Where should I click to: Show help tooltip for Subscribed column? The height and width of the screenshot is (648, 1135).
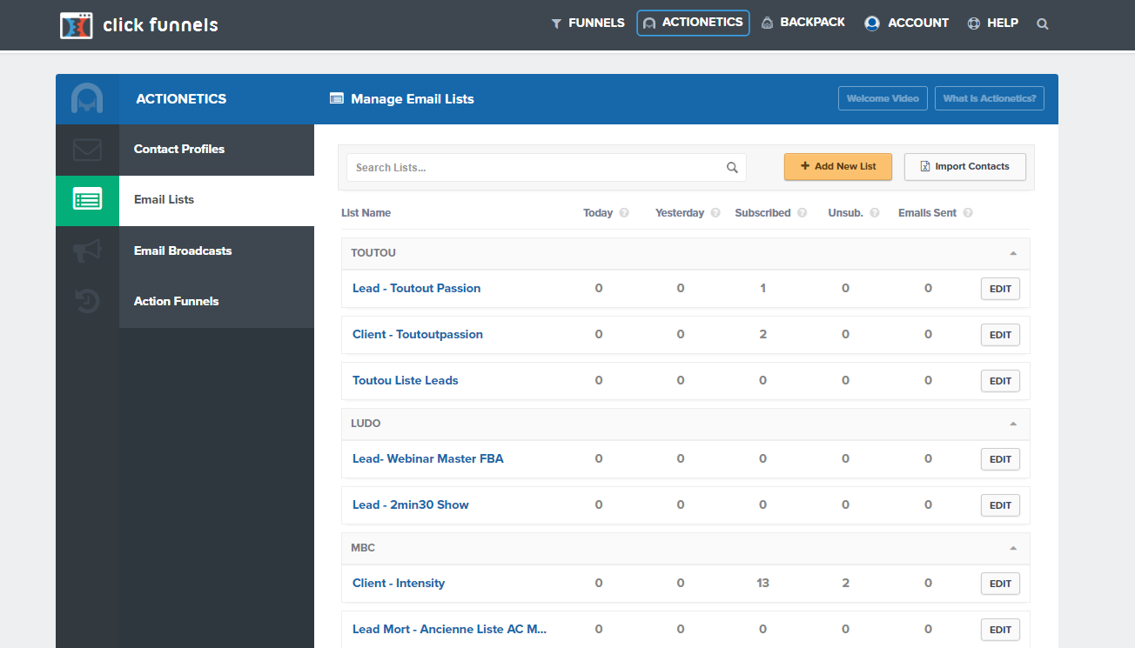pos(802,213)
